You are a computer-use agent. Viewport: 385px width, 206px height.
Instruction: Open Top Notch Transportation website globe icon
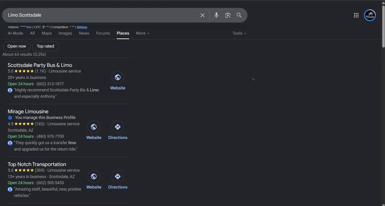[x=94, y=176]
